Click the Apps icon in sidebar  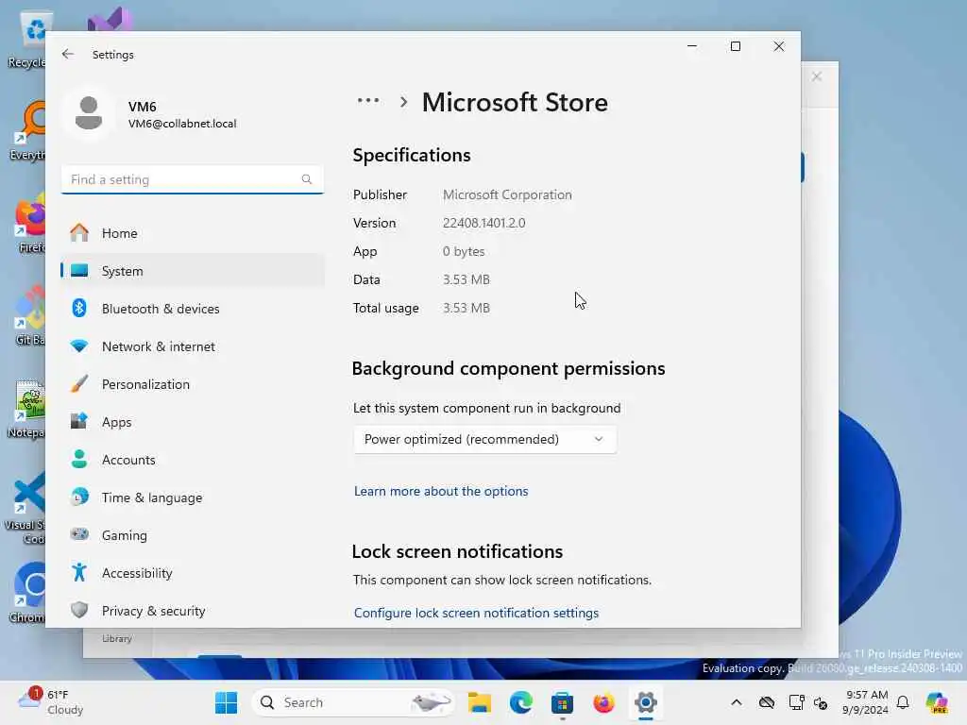[x=79, y=421]
